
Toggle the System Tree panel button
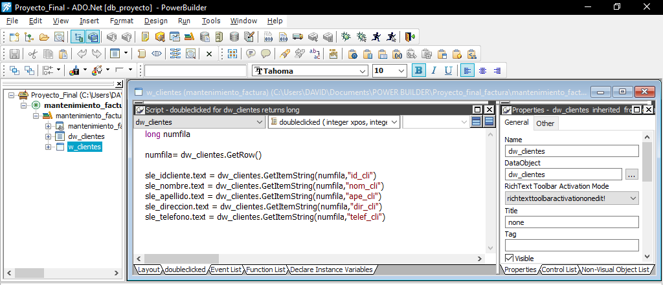click(x=78, y=37)
